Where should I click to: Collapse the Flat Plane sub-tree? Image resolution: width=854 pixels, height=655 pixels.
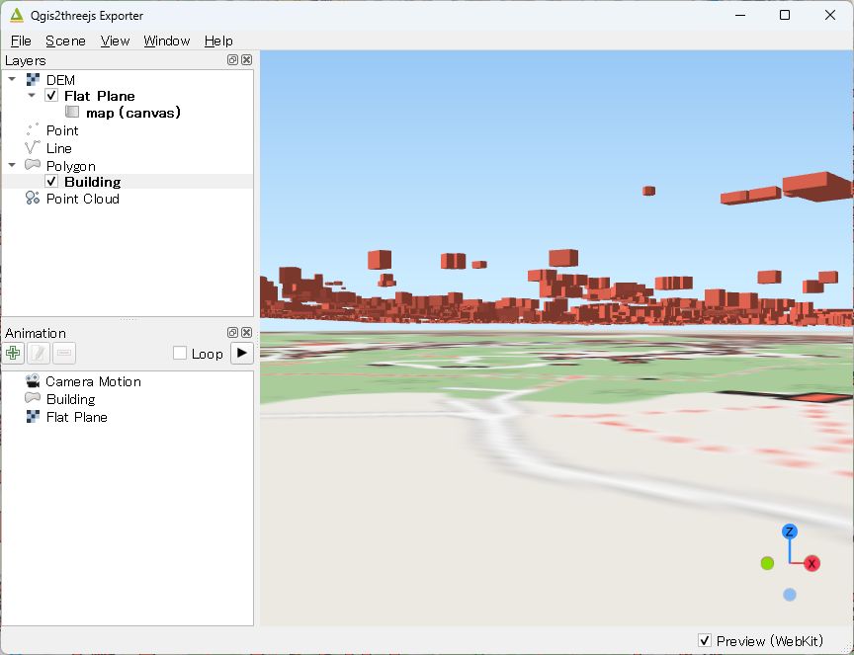(32, 95)
